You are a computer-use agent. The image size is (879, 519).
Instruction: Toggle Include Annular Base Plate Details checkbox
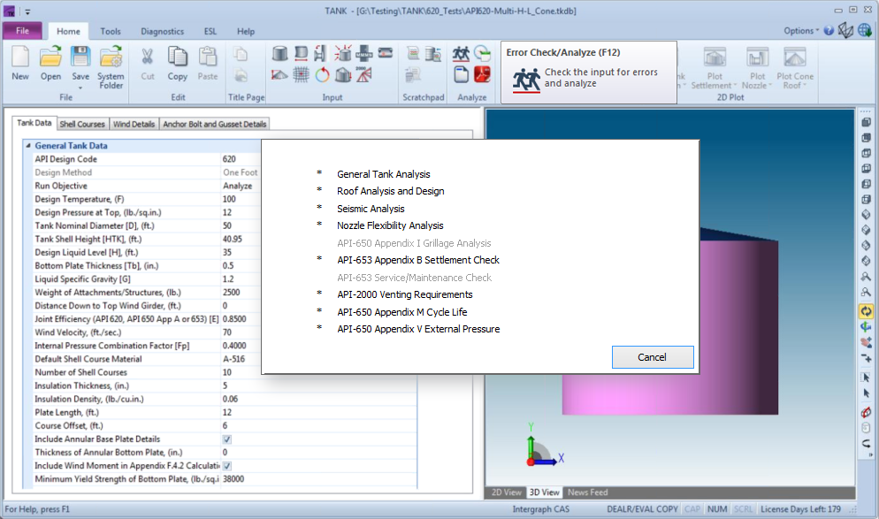(x=227, y=439)
